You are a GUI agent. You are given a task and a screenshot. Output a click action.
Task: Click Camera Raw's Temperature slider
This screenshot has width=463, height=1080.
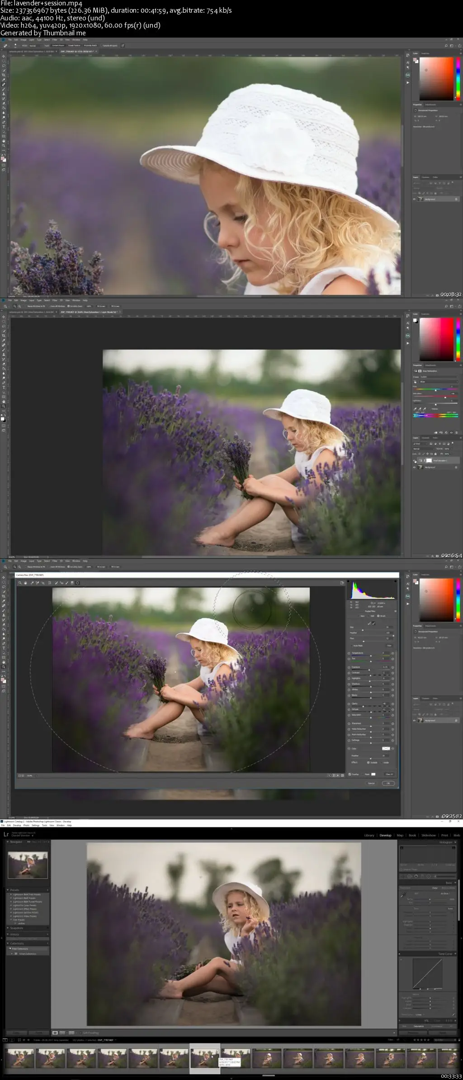point(371,655)
